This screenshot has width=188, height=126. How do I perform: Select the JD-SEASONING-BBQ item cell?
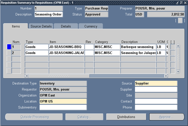(x=66, y=47)
